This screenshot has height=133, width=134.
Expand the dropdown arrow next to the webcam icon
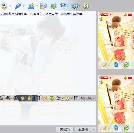tap(10, 6)
